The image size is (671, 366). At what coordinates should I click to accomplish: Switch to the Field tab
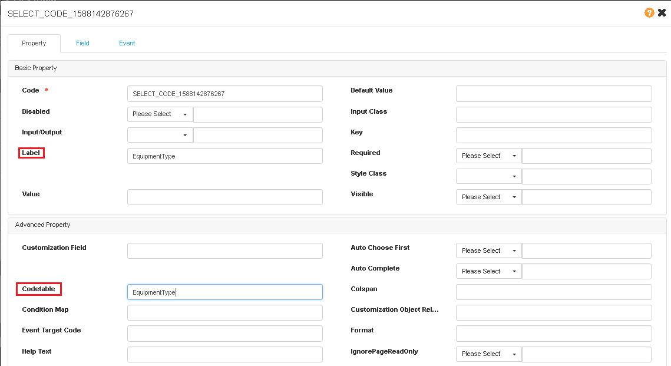click(82, 43)
